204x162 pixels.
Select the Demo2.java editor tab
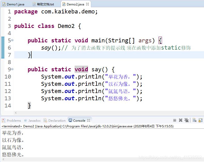pos(75,4)
